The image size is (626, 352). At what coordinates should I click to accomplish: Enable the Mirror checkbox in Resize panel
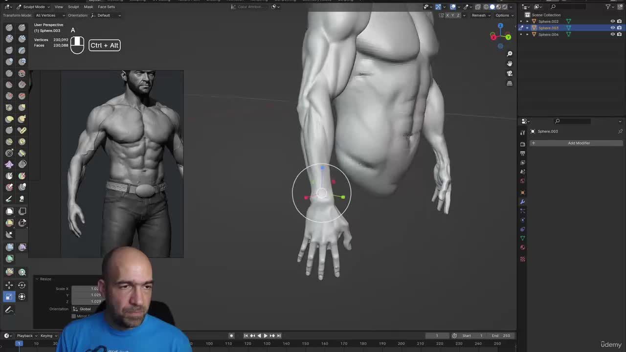click(73, 316)
